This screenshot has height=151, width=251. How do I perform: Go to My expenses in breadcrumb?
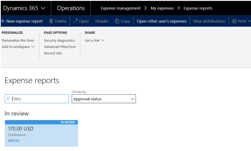click(162, 8)
